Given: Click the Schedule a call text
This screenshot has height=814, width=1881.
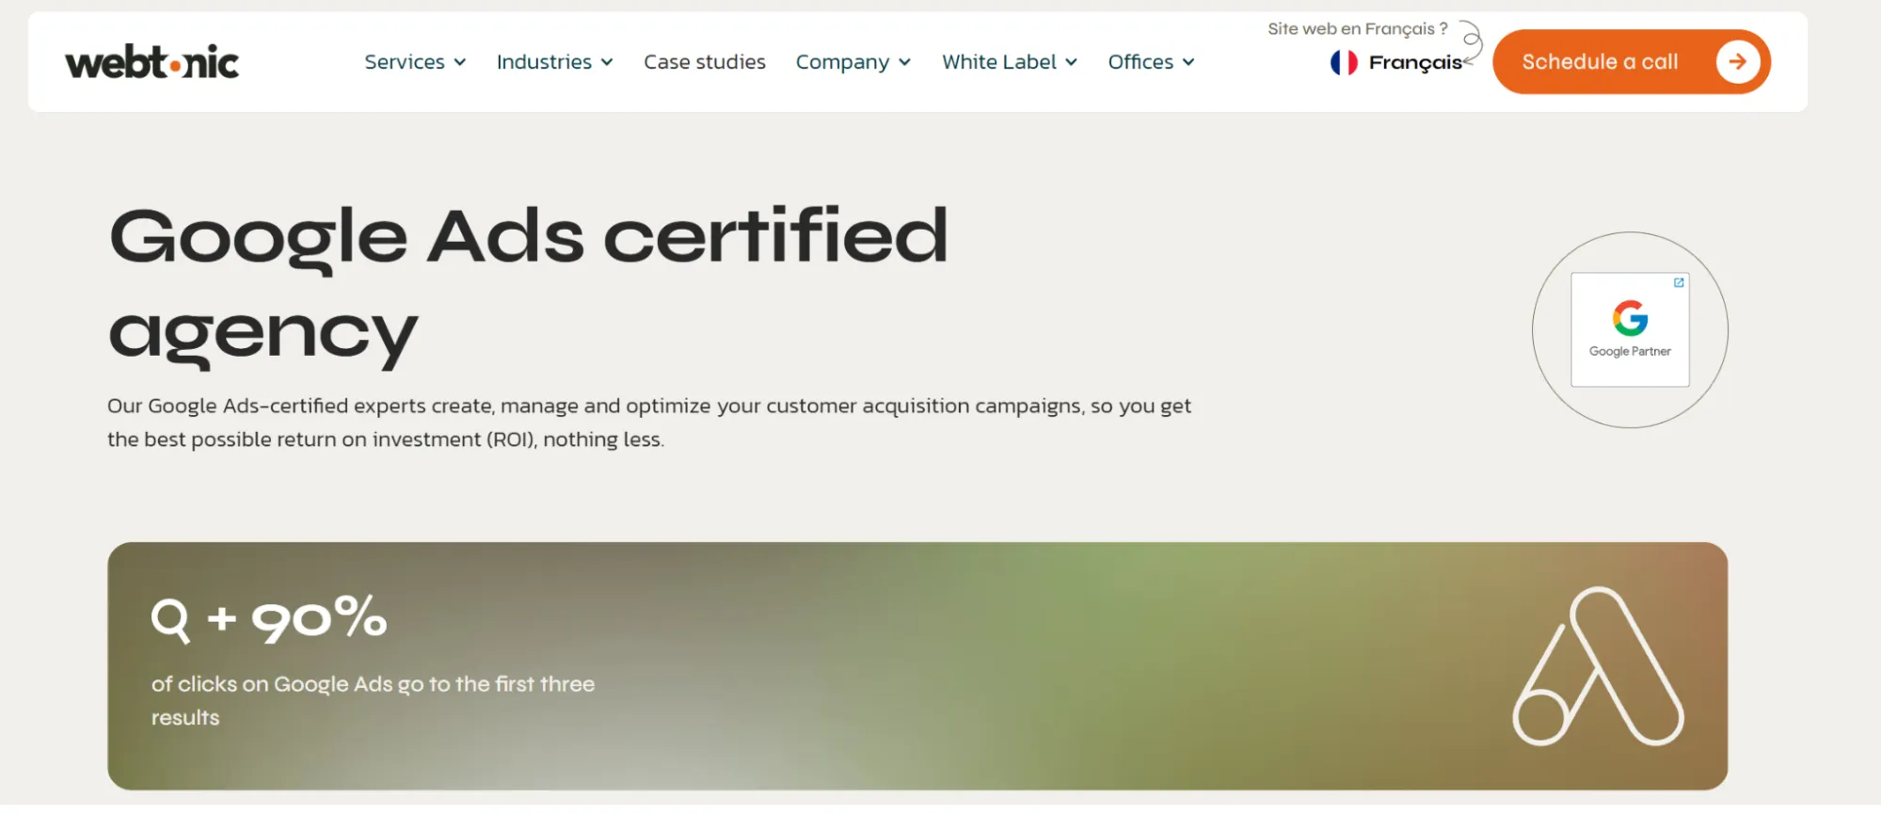Looking at the screenshot, I should [1600, 62].
